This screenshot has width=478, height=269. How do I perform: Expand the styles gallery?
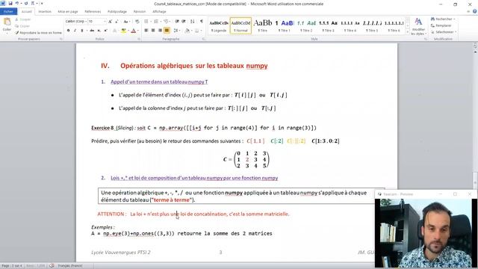coord(407,32)
